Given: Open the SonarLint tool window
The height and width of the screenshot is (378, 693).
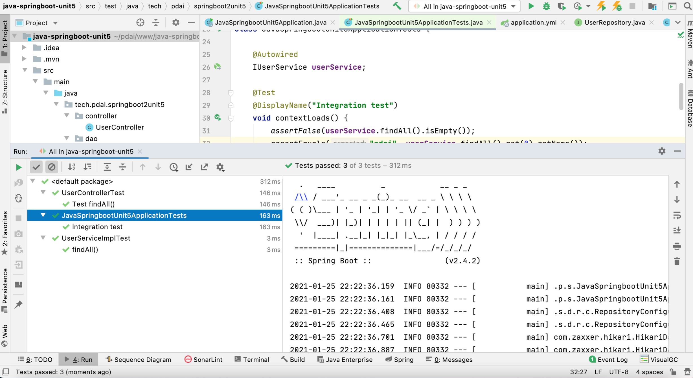Looking at the screenshot, I should (x=203, y=359).
